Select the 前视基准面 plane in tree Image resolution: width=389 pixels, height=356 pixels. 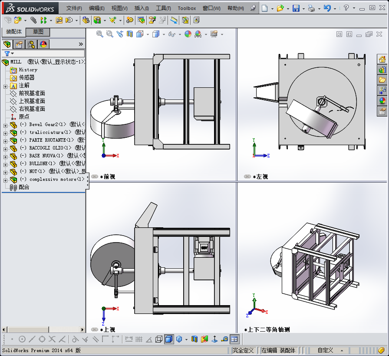pos(32,93)
